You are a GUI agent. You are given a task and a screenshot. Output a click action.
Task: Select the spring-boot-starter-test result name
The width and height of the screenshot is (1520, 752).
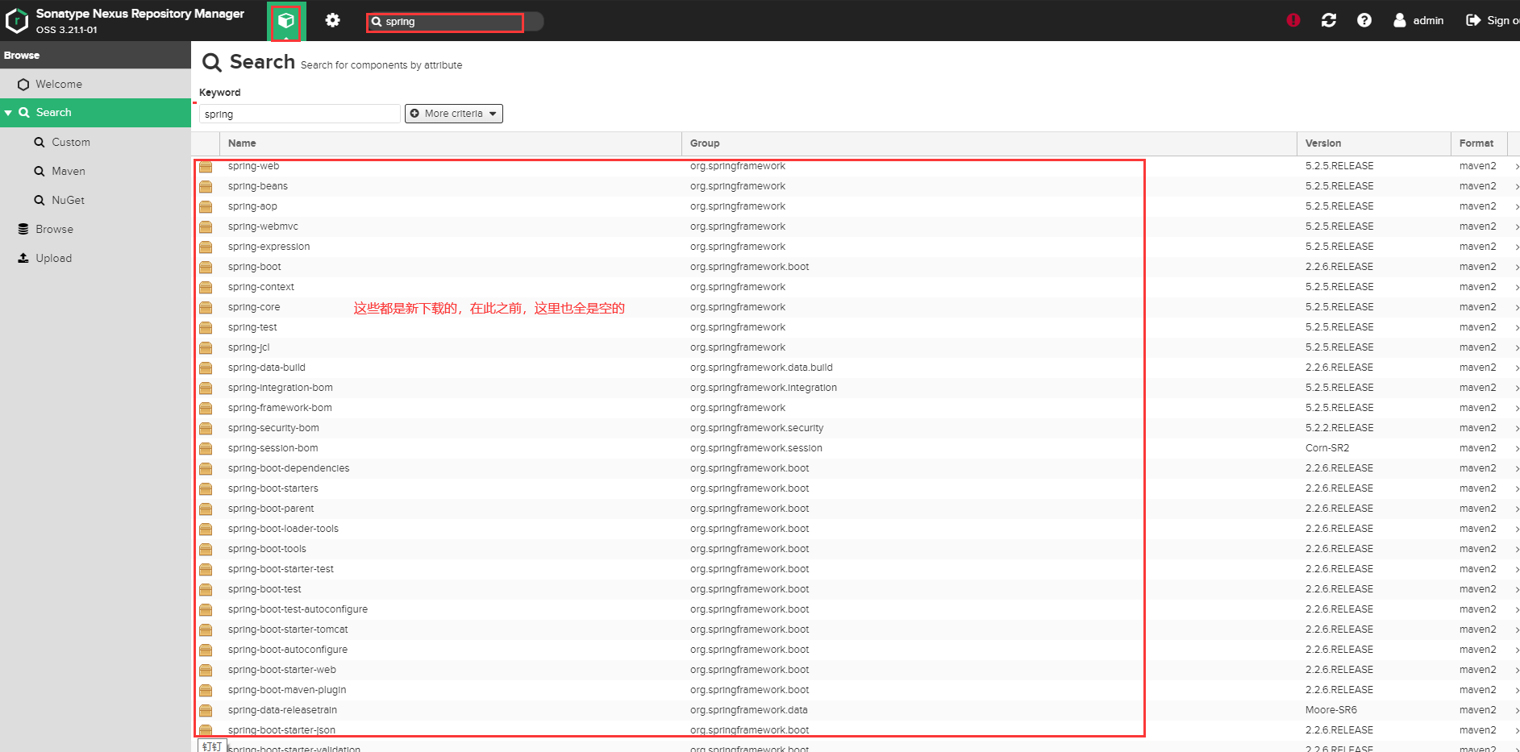(281, 569)
